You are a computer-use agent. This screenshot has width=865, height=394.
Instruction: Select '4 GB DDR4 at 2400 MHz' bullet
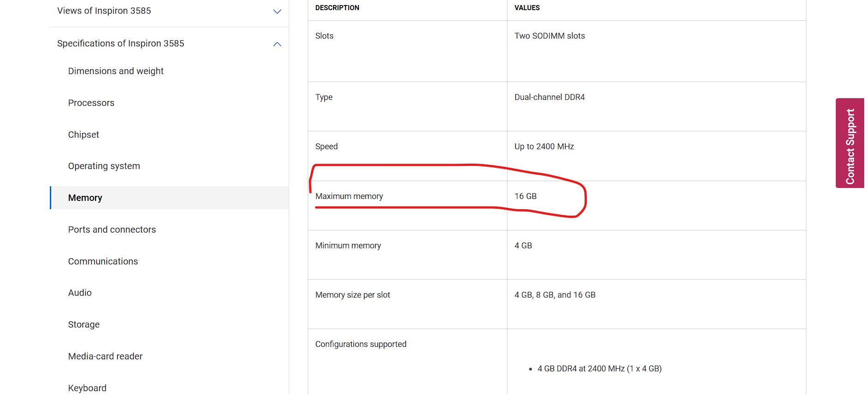click(599, 369)
